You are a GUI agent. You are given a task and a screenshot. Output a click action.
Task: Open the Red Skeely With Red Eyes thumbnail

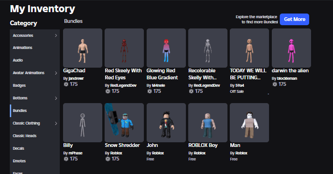tap(124, 48)
